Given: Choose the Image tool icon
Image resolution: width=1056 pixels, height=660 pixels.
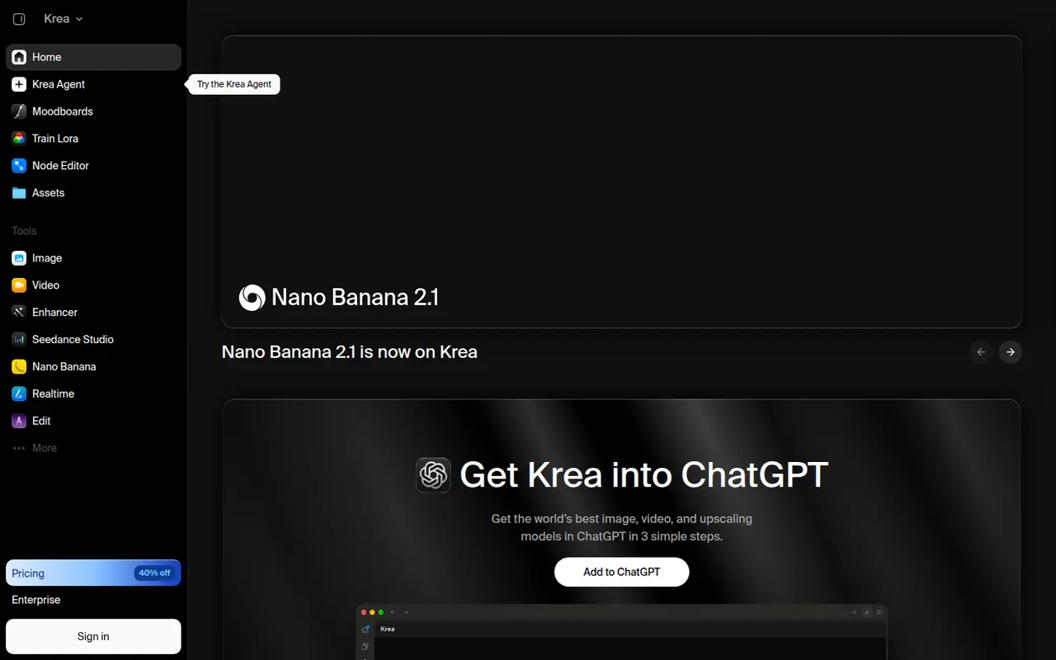Looking at the screenshot, I should pos(19,258).
